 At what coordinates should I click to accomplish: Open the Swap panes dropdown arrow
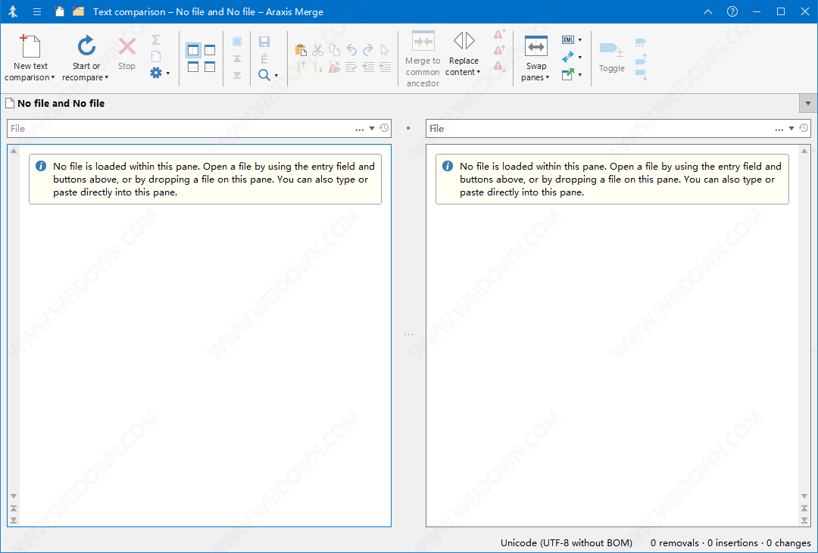(548, 77)
